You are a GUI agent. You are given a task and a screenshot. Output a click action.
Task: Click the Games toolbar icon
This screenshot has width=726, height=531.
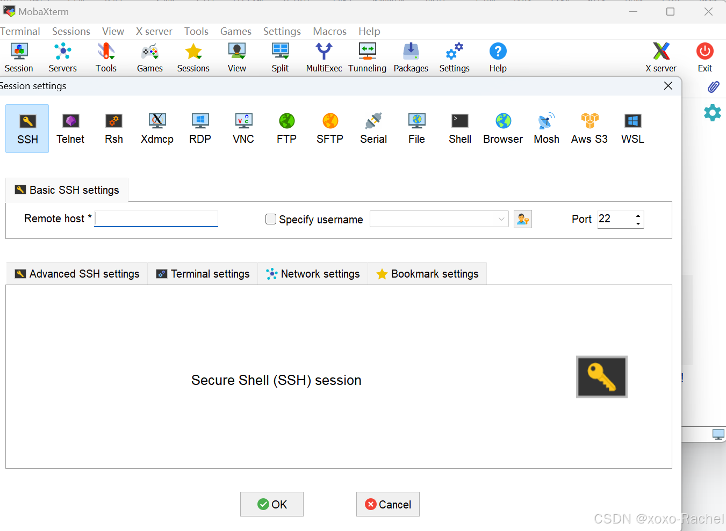point(150,57)
